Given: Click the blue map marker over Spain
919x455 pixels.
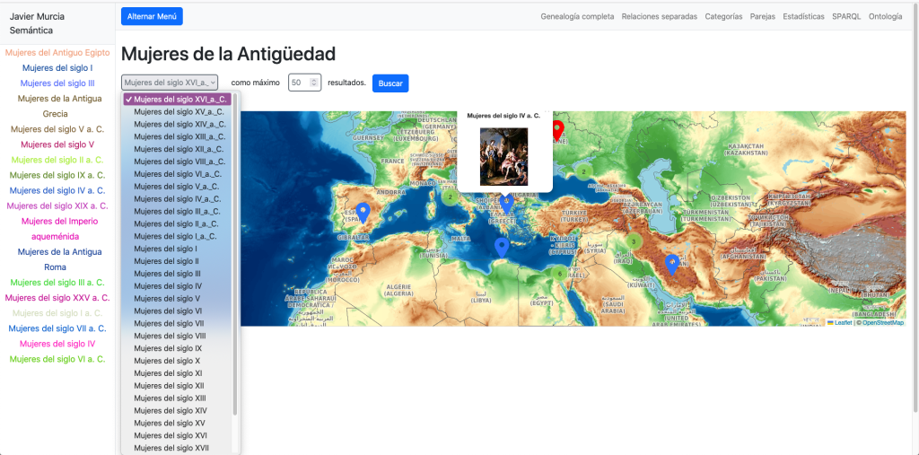Looking at the screenshot, I should (x=363, y=212).
